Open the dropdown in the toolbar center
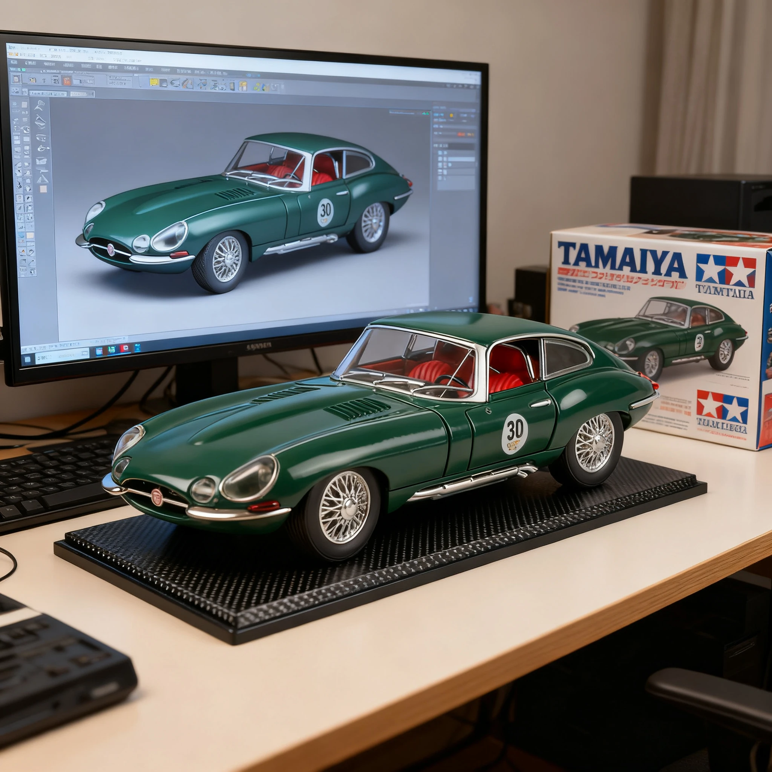The width and height of the screenshot is (772, 772). click(83, 81)
